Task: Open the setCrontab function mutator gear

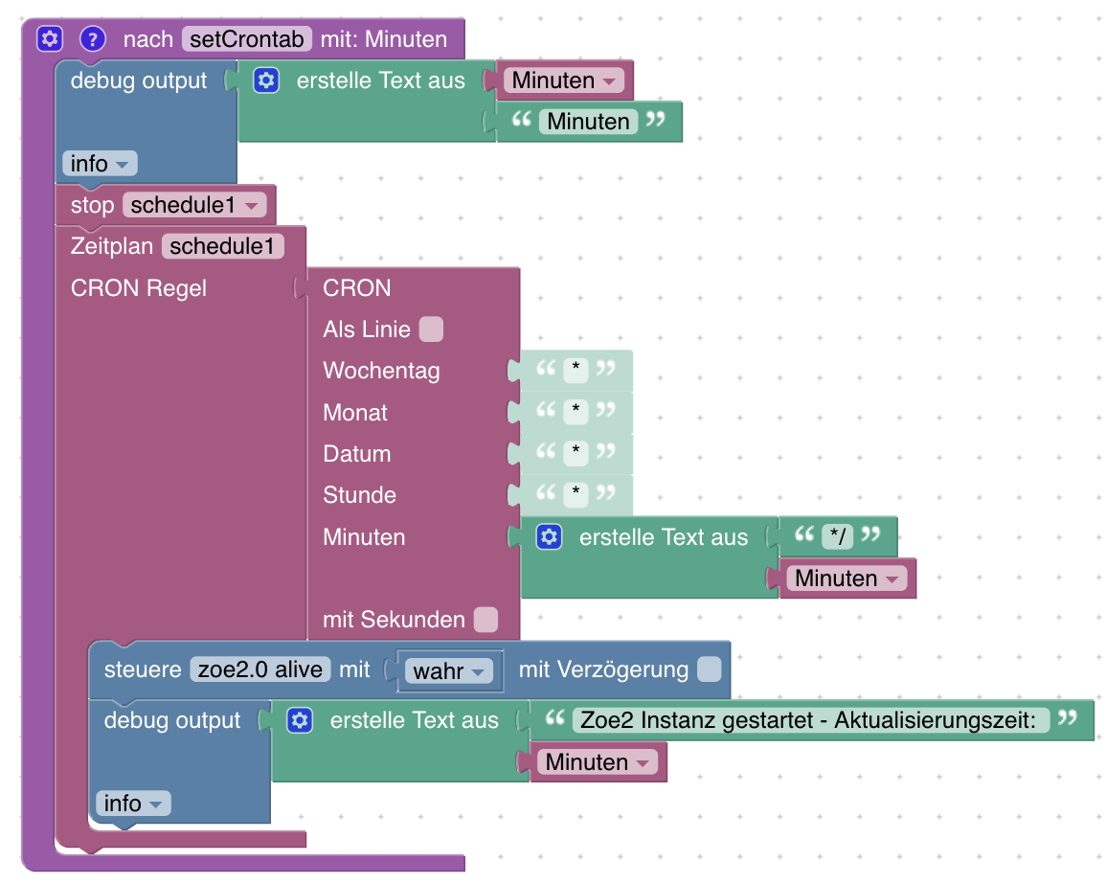Action: click(50, 38)
